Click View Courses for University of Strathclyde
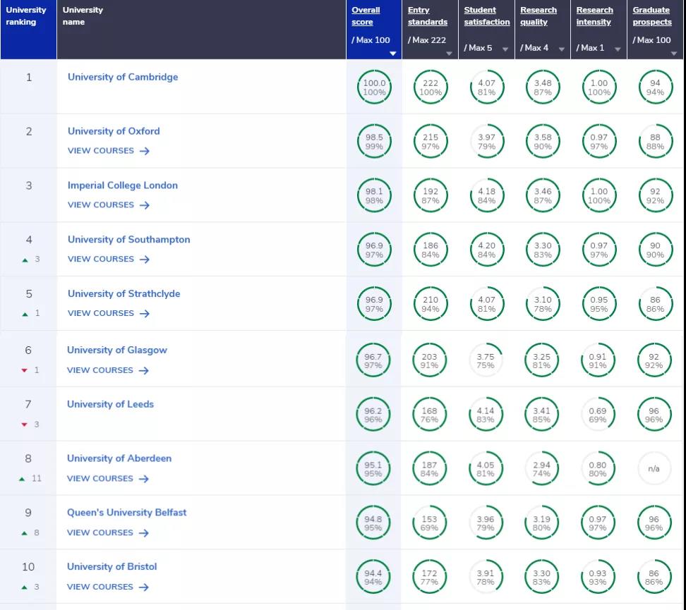Image resolution: width=686 pixels, height=610 pixels. pyautogui.click(x=101, y=313)
